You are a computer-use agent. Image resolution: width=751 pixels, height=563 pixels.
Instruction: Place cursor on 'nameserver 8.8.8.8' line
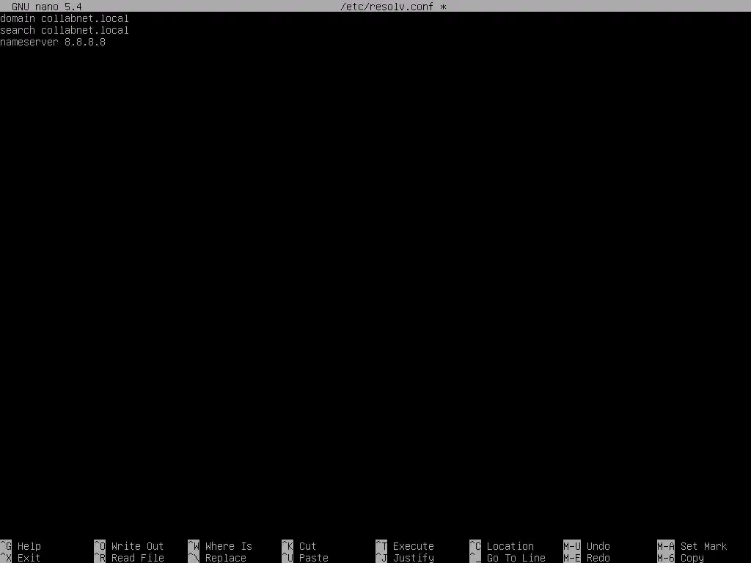click(x=53, y=42)
